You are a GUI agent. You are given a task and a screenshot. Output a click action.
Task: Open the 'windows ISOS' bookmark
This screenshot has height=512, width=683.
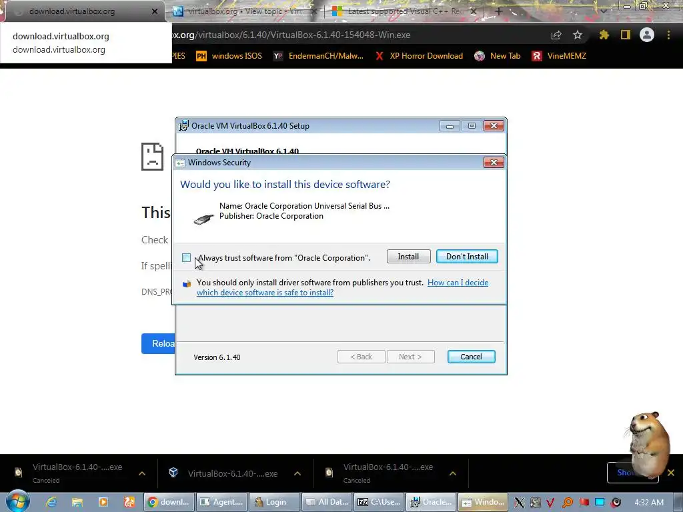point(229,56)
